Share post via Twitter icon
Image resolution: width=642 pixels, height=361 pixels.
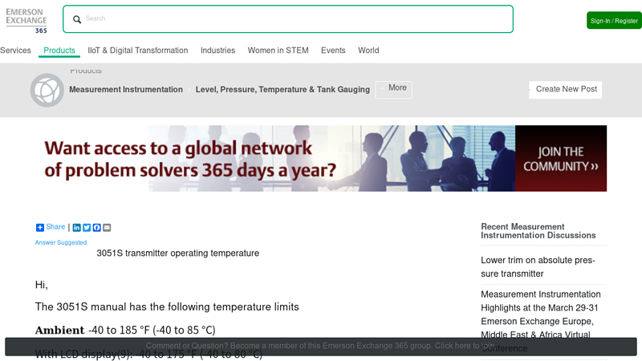(x=87, y=228)
